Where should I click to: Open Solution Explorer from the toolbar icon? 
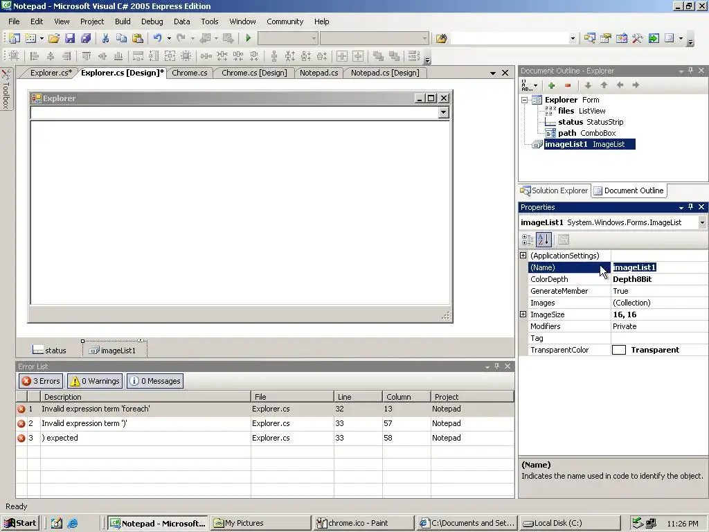point(590,39)
